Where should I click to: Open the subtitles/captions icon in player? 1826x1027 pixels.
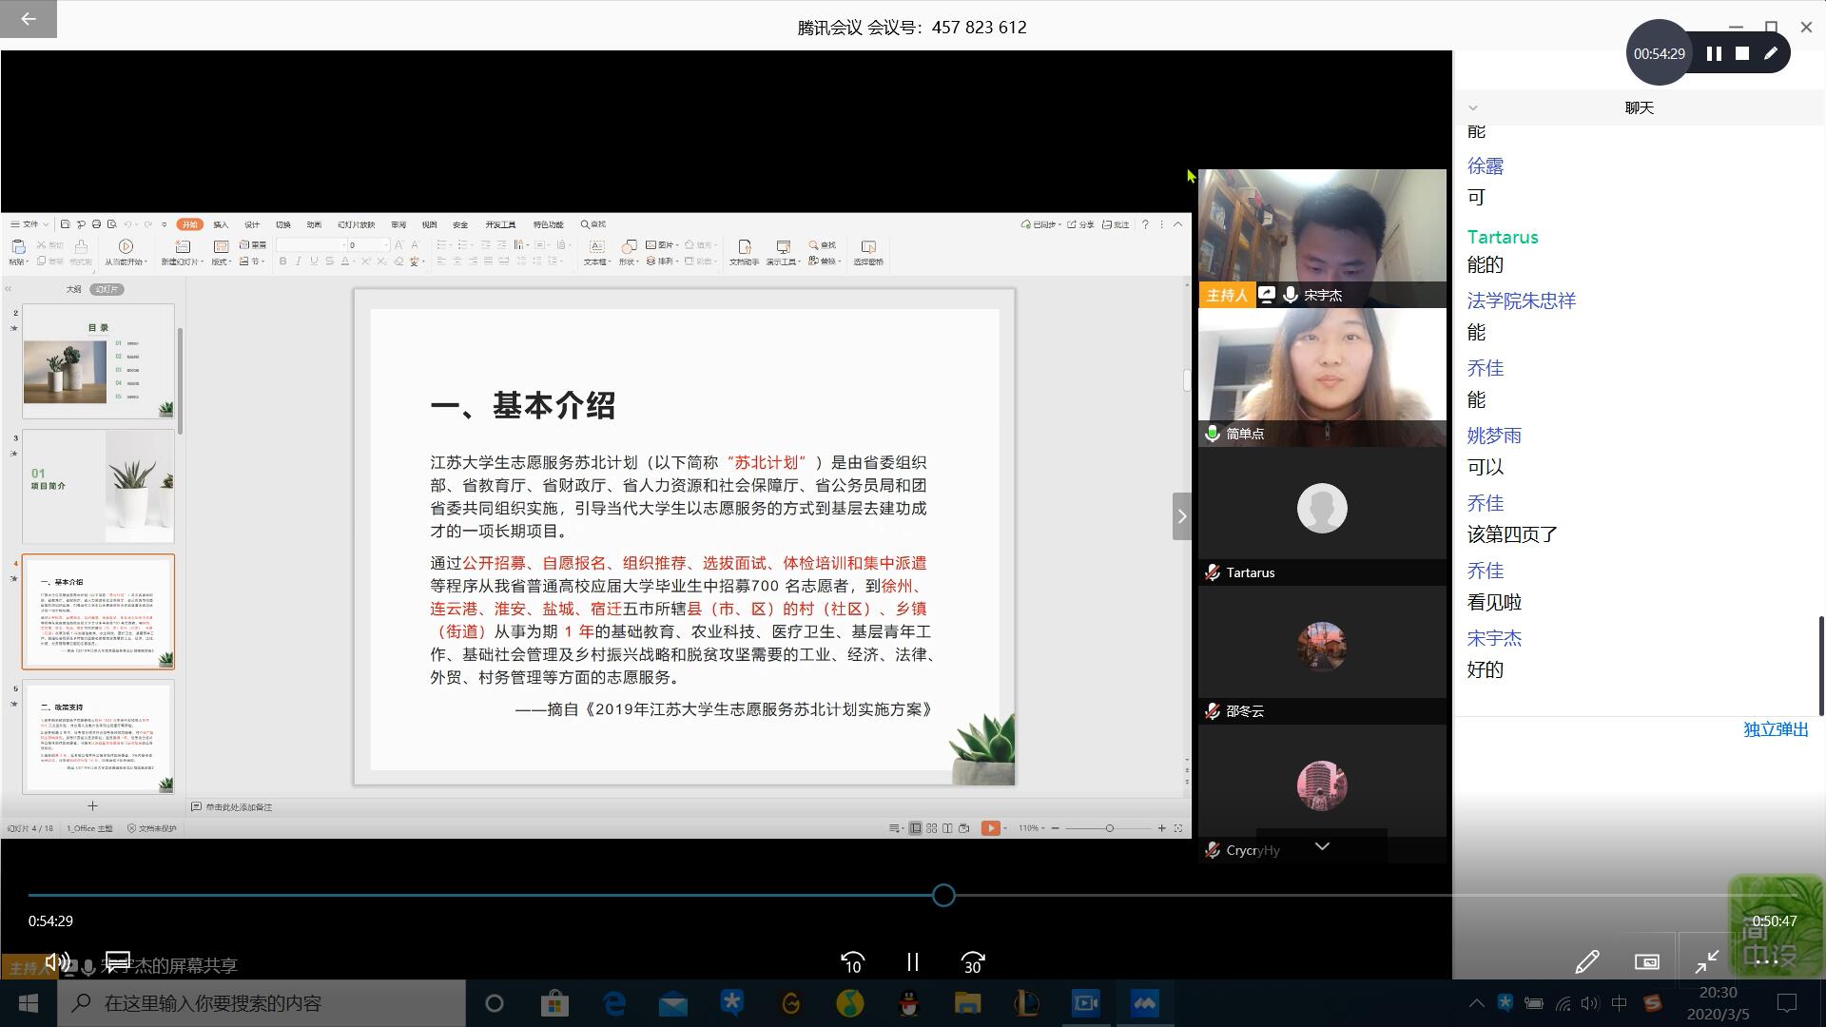(x=117, y=961)
